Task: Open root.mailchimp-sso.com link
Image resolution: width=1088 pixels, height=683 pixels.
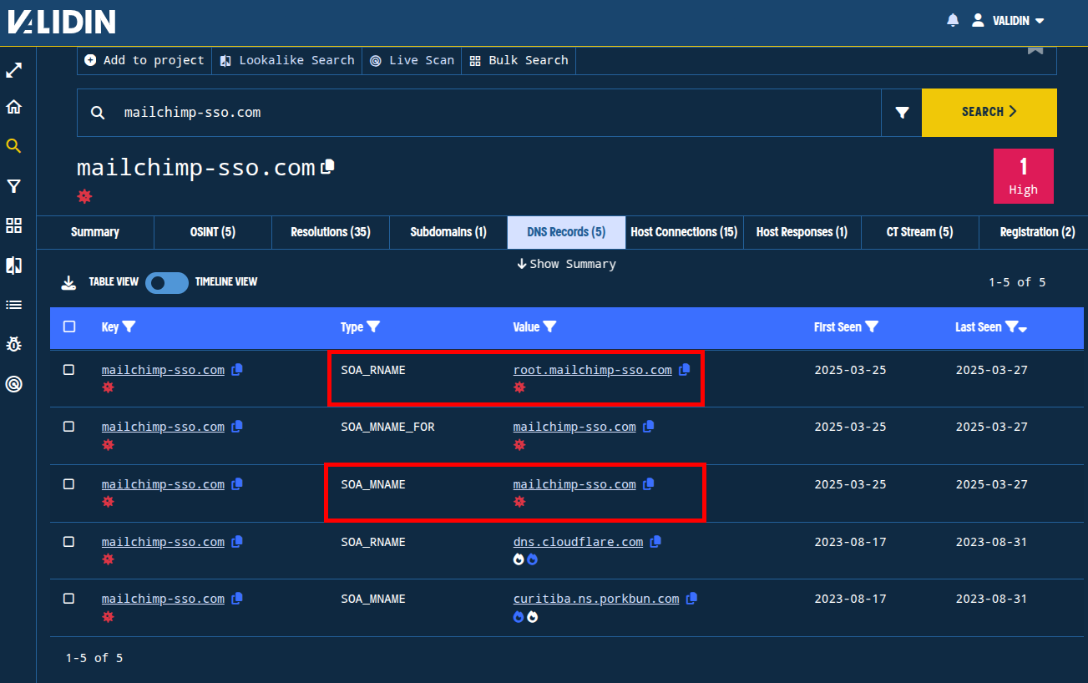Action: [x=592, y=370]
